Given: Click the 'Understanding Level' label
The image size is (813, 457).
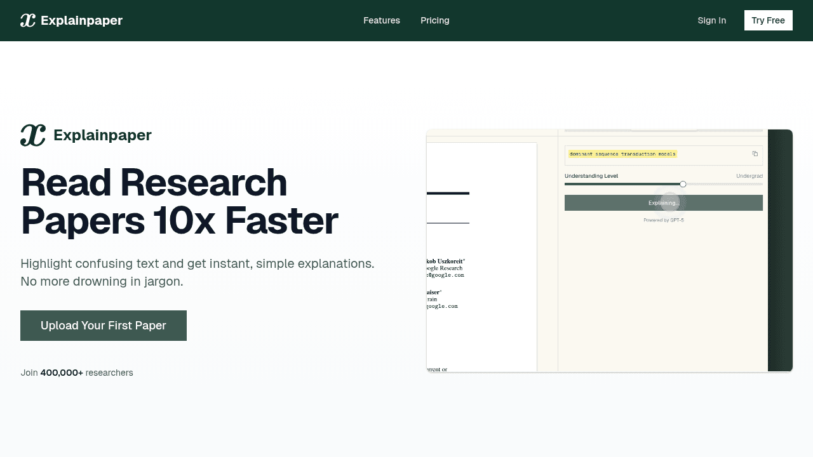Looking at the screenshot, I should 591,176.
